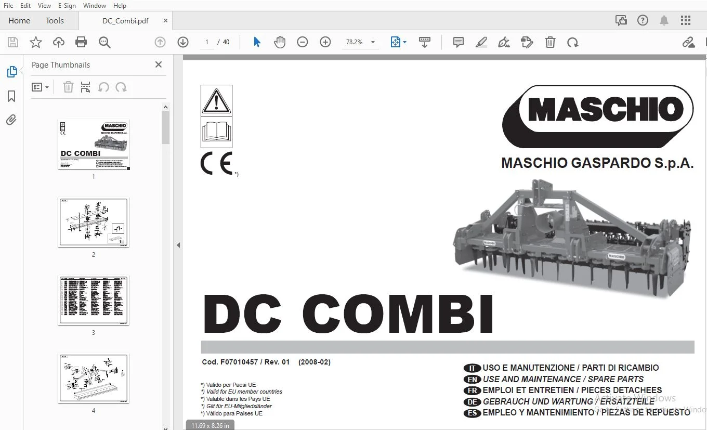Click the 'Page Thumbnails' panel heading
Image resolution: width=707 pixels, height=430 pixels.
[61, 64]
